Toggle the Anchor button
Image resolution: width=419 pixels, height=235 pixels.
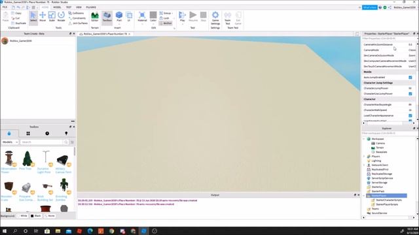click(x=166, y=23)
